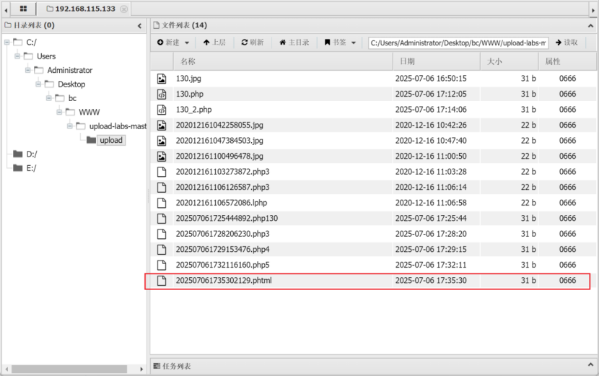Select the Users folder in the tree
The width and height of the screenshot is (599, 376).
pyautogui.click(x=46, y=56)
